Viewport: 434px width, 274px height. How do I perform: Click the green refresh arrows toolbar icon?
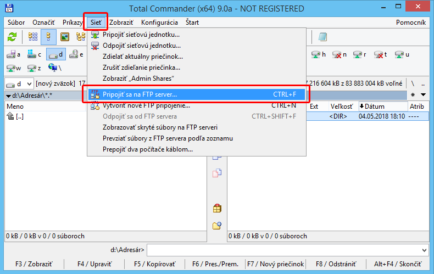point(12,37)
